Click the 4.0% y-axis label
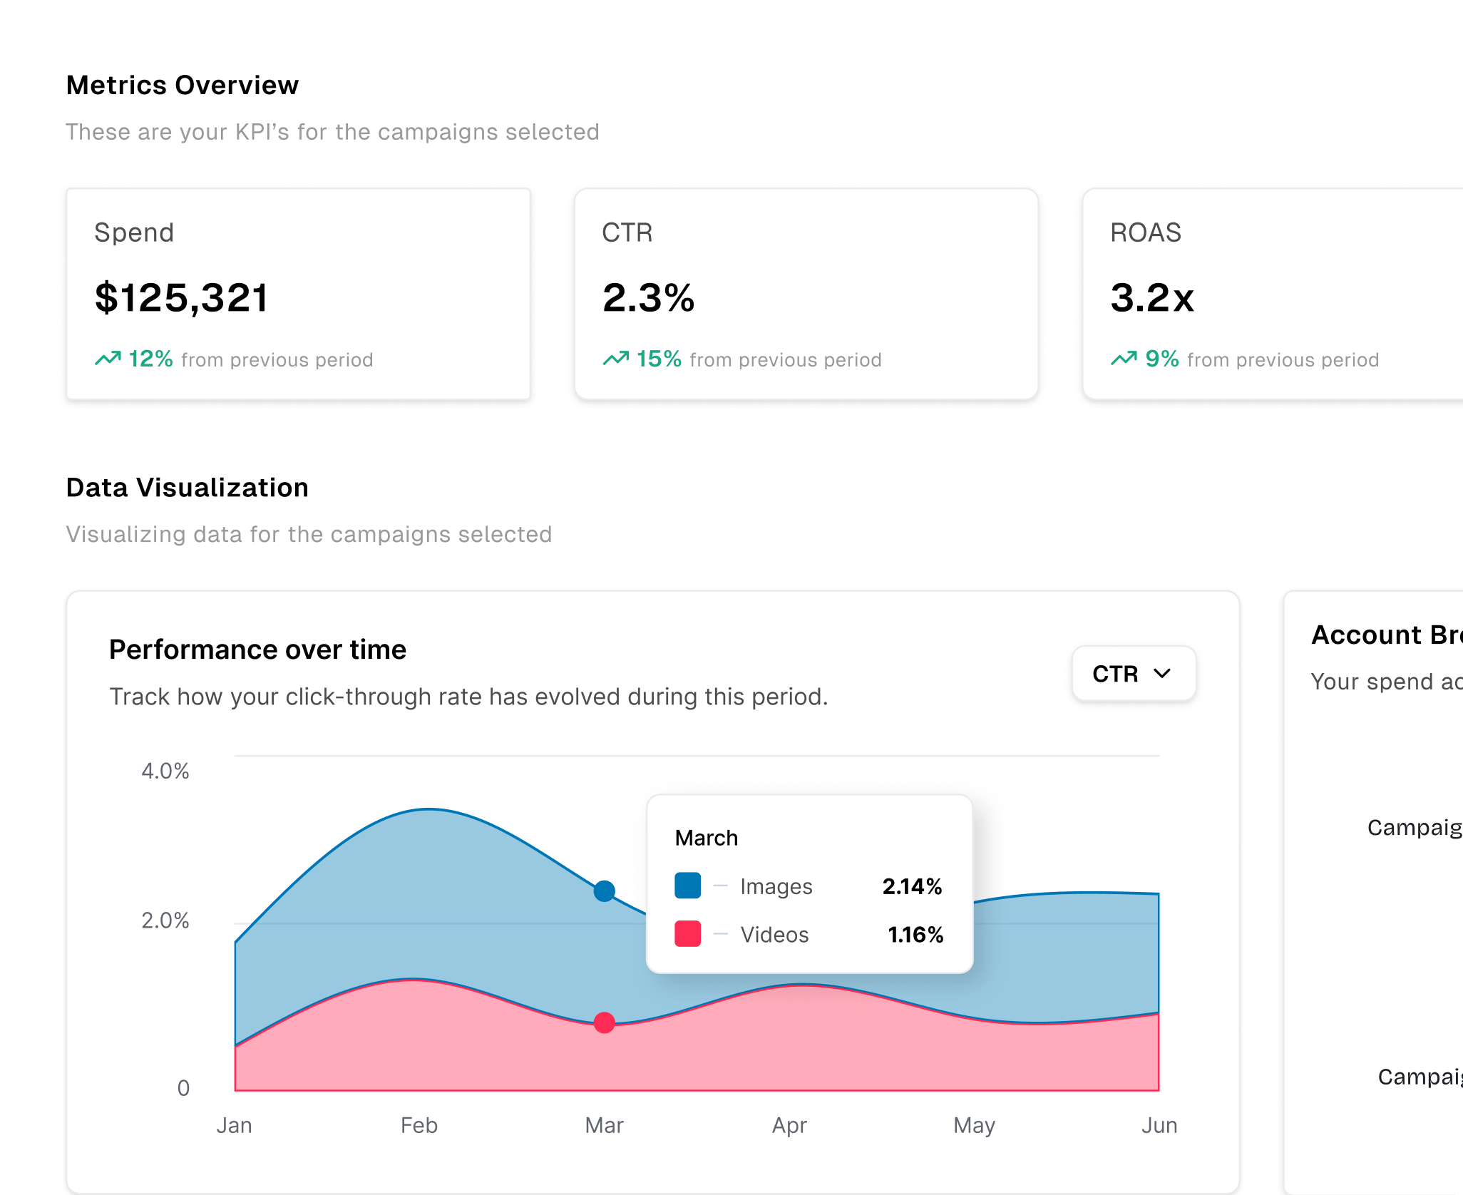The image size is (1463, 1195). point(165,771)
